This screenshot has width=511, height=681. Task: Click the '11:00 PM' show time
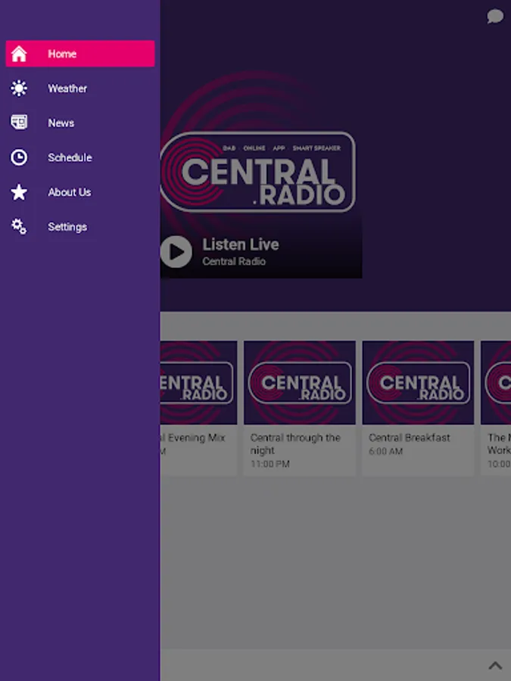(x=270, y=464)
